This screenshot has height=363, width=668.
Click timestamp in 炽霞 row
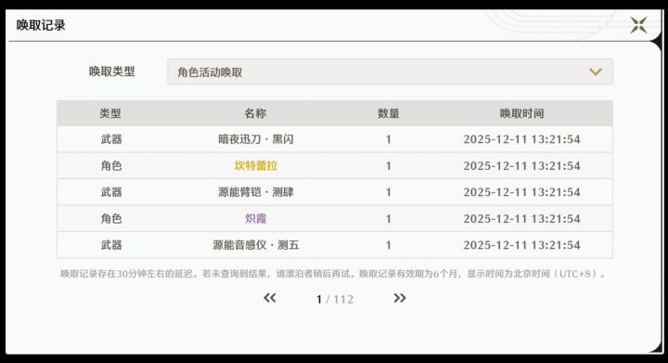521,218
